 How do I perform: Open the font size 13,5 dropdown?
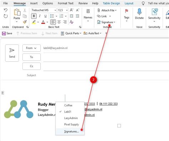[x=67, y=10]
